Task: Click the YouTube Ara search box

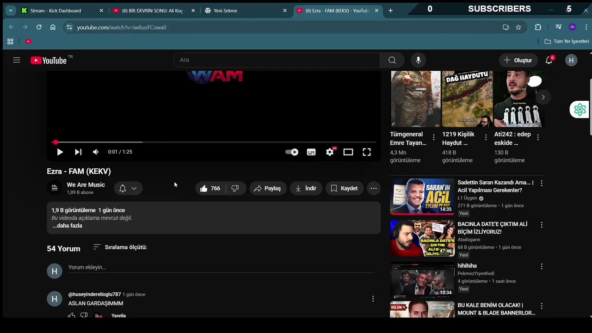Action: (x=277, y=60)
